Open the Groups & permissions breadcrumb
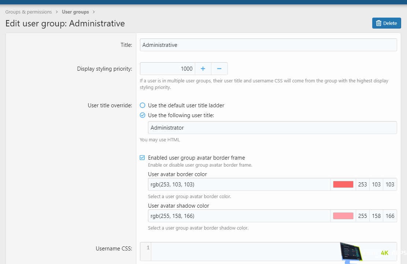The image size is (407, 264). [x=29, y=12]
